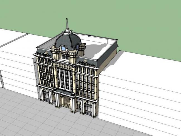Select the tall central arched windows
Screen dimensions: 181x136
coord(65,79)
